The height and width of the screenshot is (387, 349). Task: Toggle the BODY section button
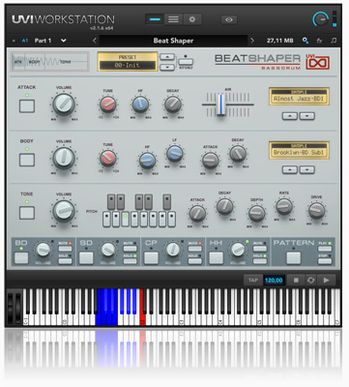[x=27, y=160]
